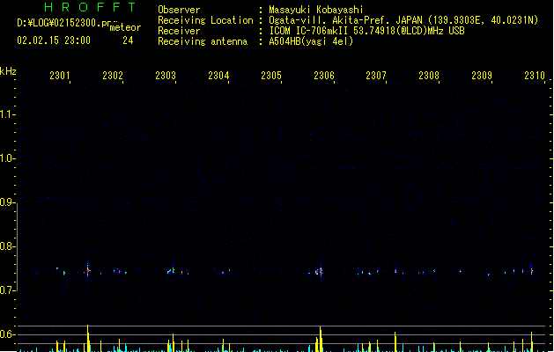554x352 pixels.
Task: Click the 2301 time marker
Action: 60,75
